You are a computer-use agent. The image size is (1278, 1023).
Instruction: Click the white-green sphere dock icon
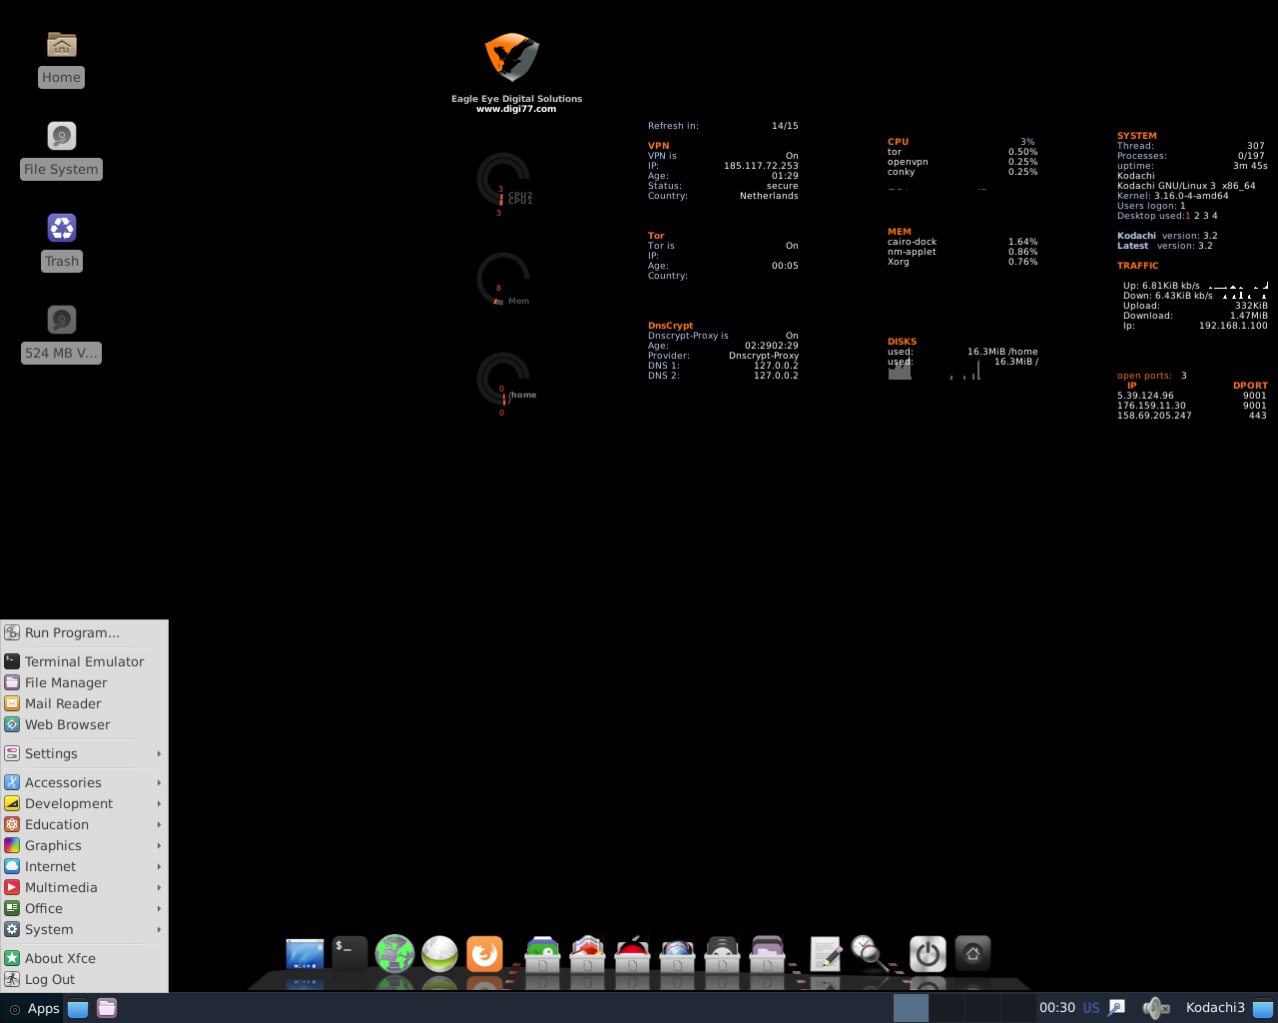tap(439, 954)
